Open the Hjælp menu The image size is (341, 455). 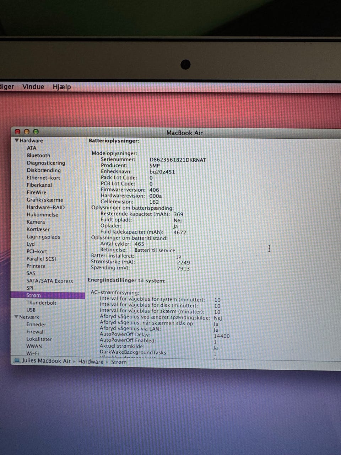pyautogui.click(x=62, y=87)
